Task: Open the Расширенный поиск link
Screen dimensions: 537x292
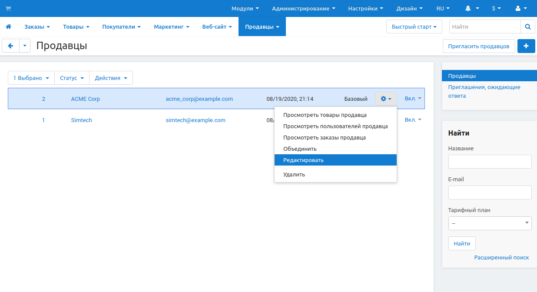Action: tap(501, 258)
